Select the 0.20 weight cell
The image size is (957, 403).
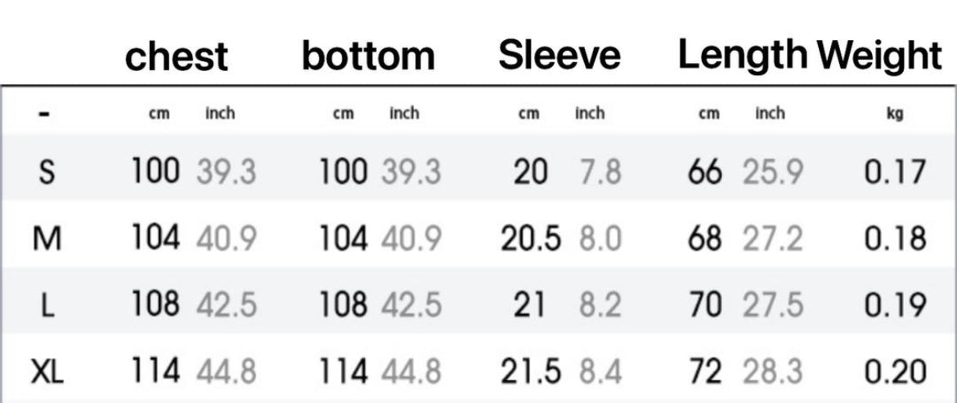click(895, 373)
